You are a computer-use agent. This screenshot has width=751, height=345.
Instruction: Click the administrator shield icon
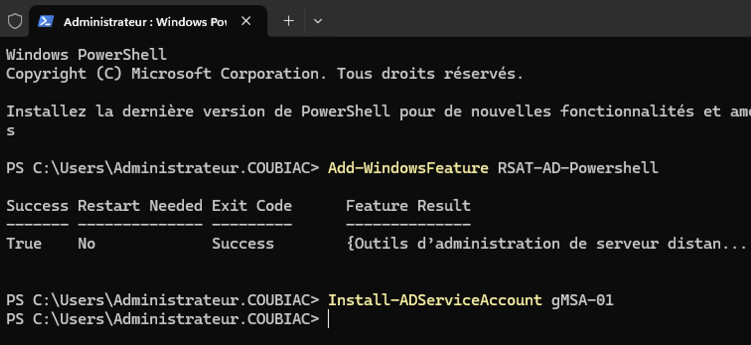[15, 21]
